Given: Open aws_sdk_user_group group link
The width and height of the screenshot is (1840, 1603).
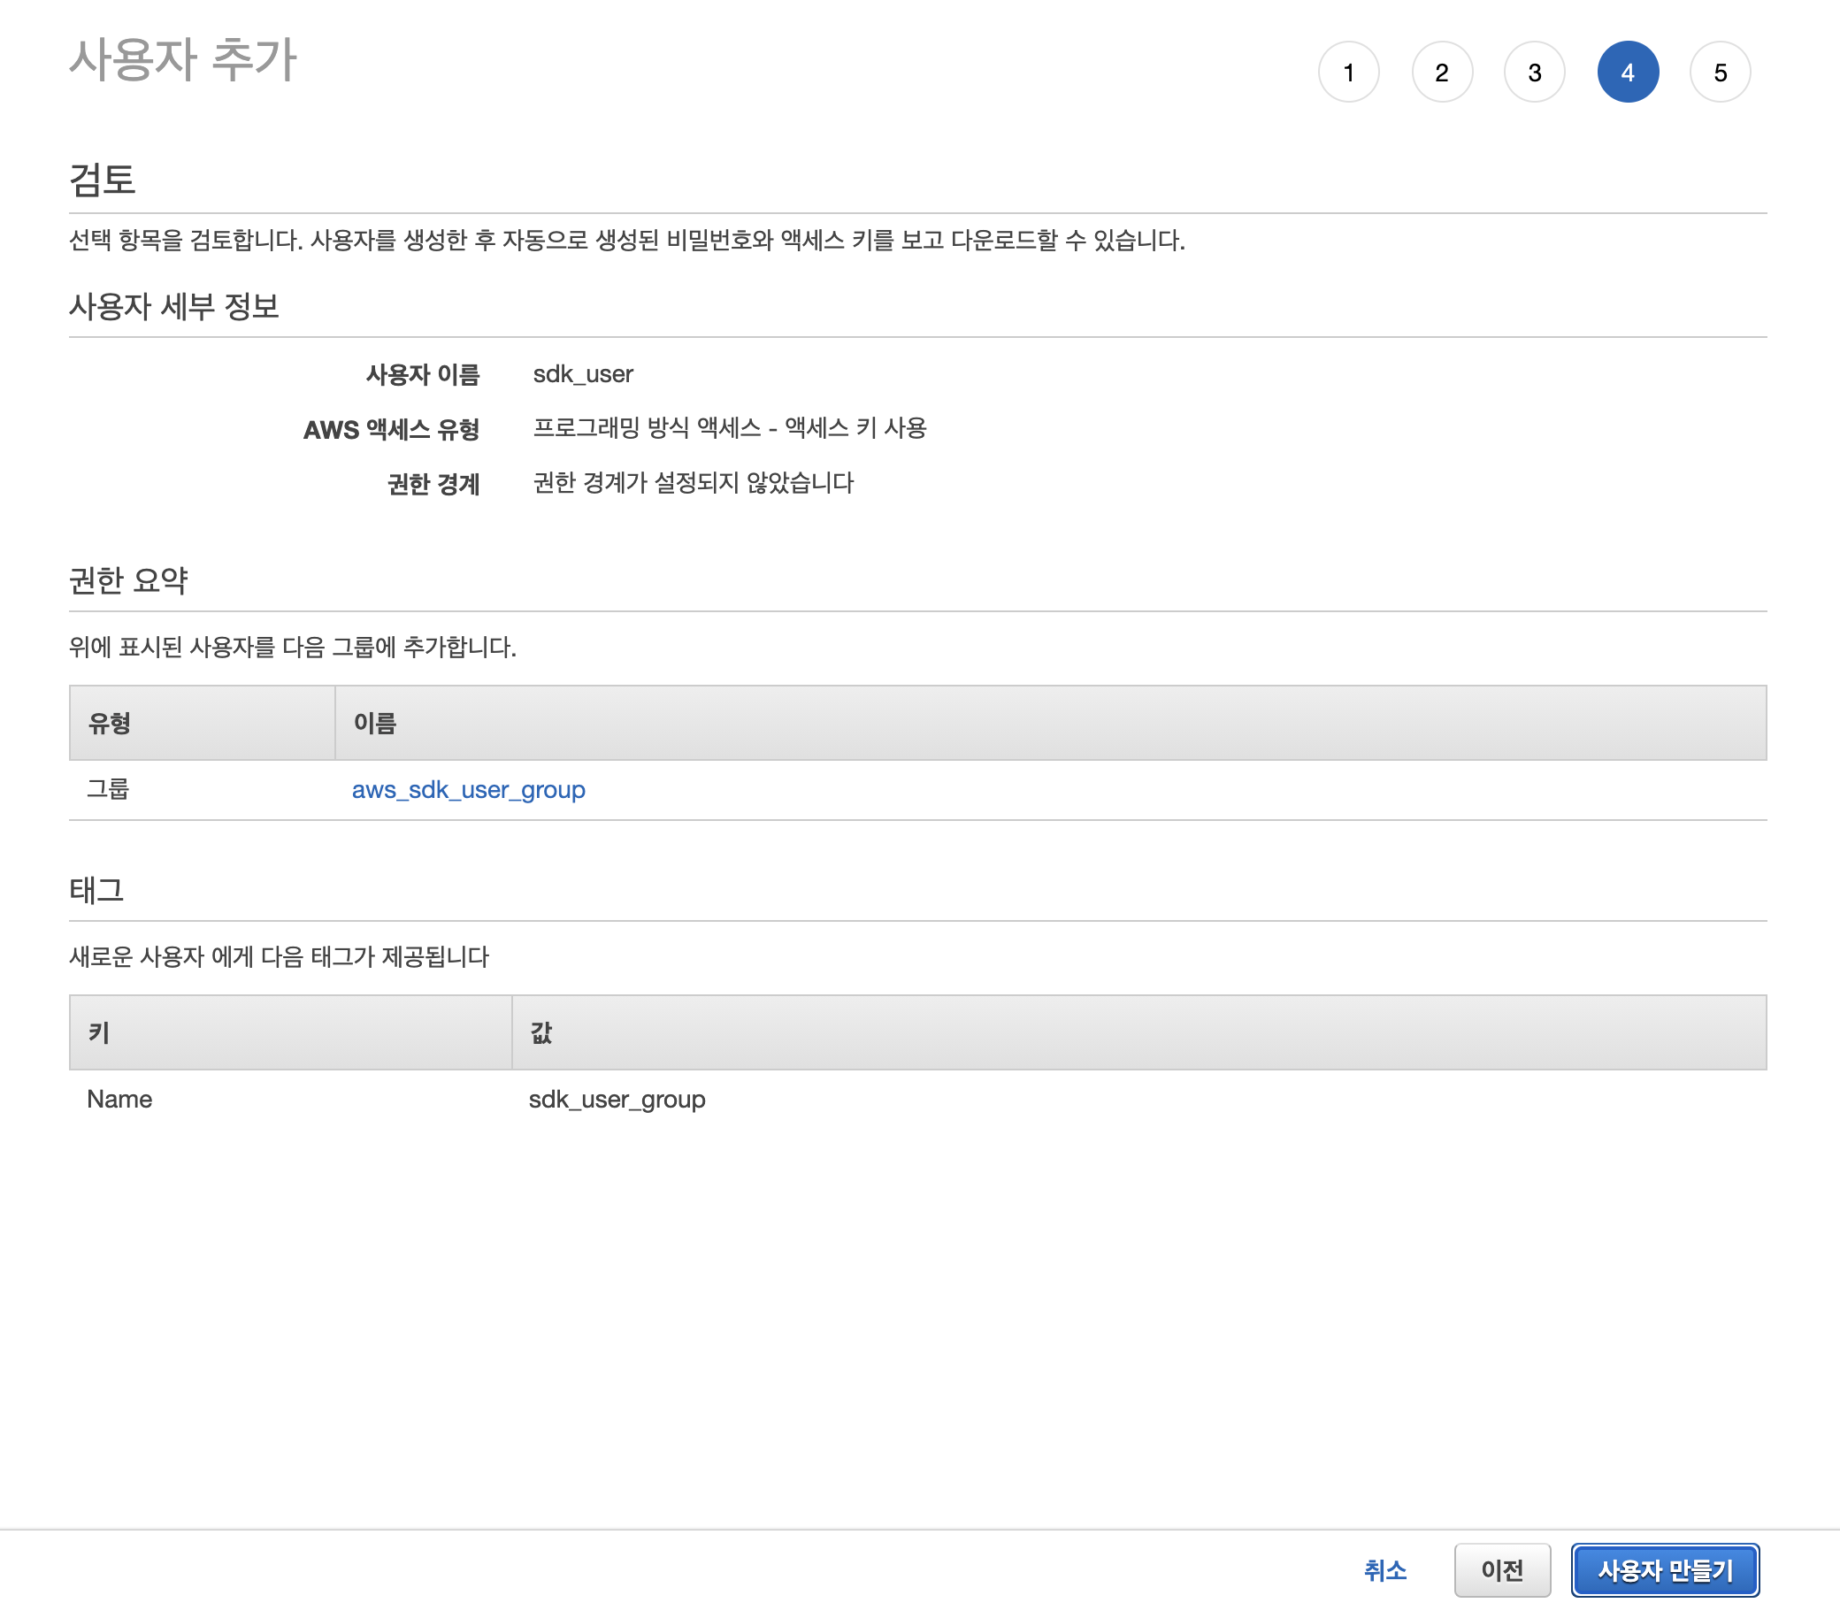Looking at the screenshot, I should [468, 790].
